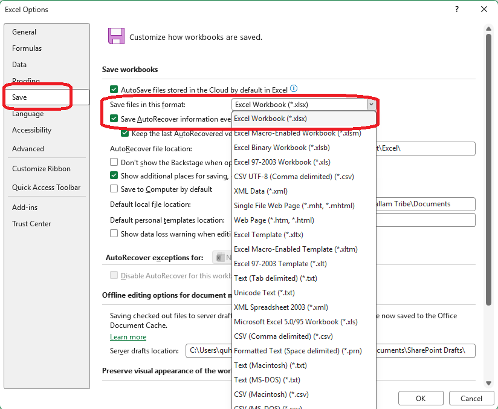Image resolution: width=498 pixels, height=409 pixels.
Task: Open the Quick Access Toolbar category
Action: tap(47, 188)
